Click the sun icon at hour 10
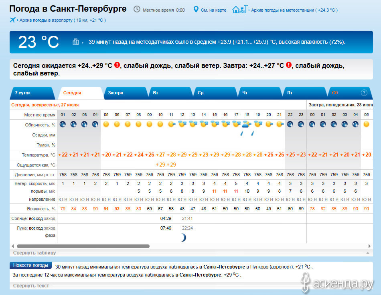This screenshot has width=381, height=295. (160, 124)
